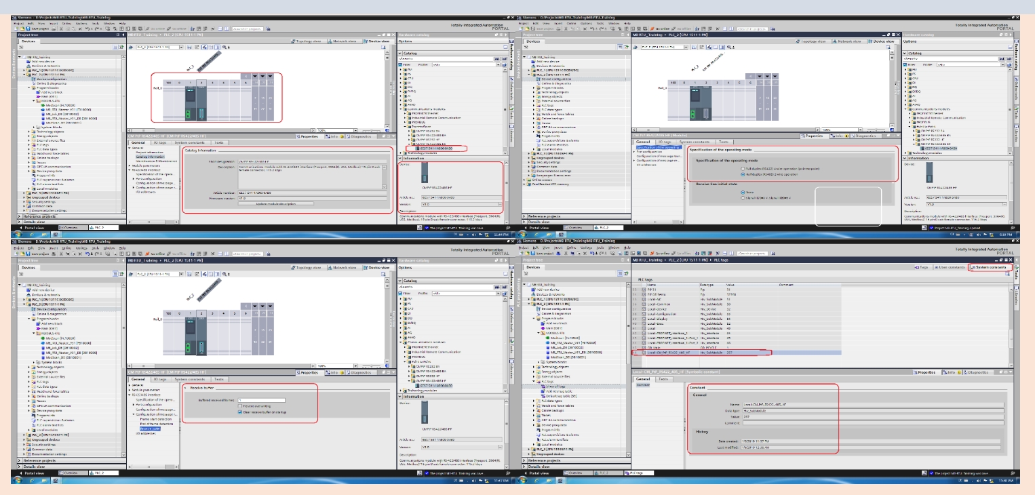The width and height of the screenshot is (1035, 495).
Task: Open Portal view in operating mode window
Action: point(536,227)
